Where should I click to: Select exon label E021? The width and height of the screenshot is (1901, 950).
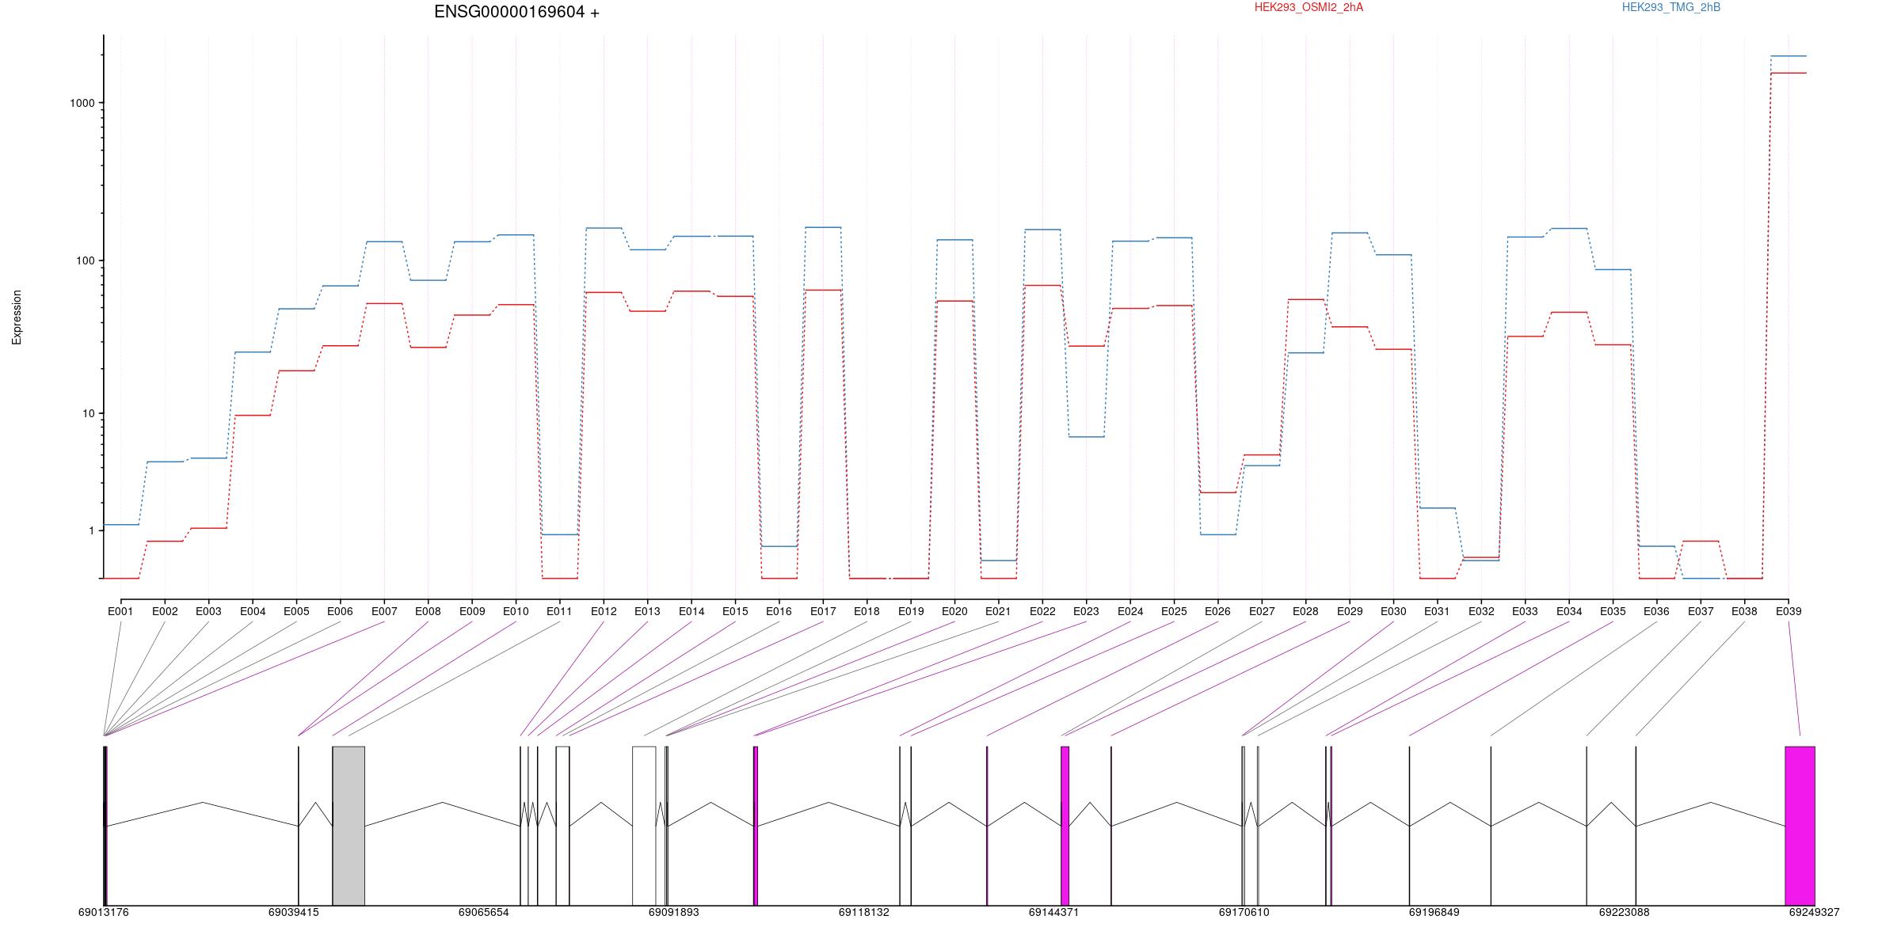tap(998, 611)
